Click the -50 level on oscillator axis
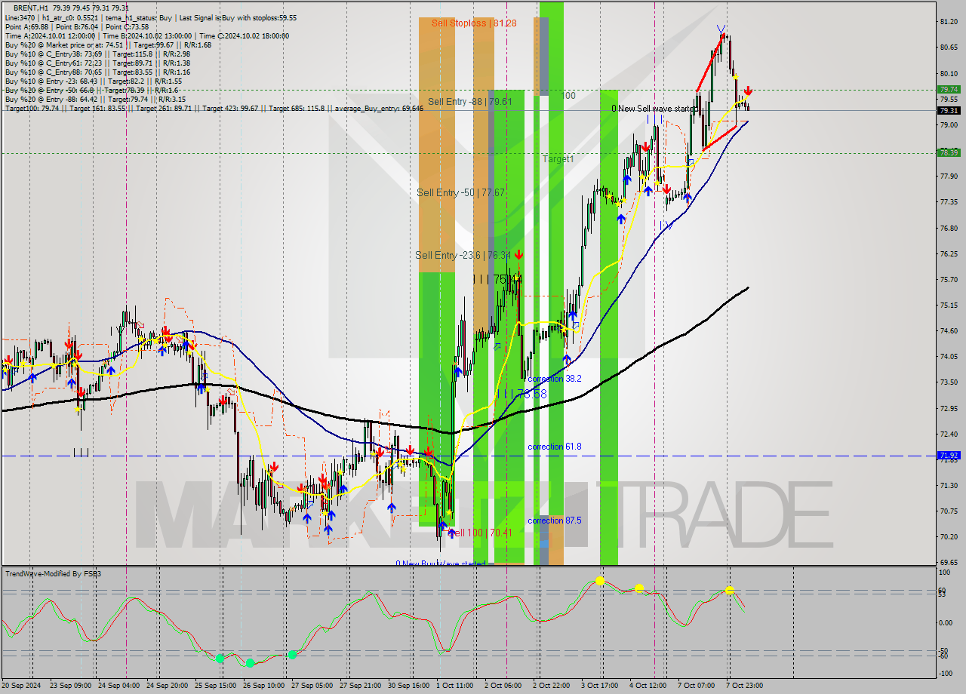Image resolution: width=966 pixels, height=694 pixels. (x=944, y=650)
